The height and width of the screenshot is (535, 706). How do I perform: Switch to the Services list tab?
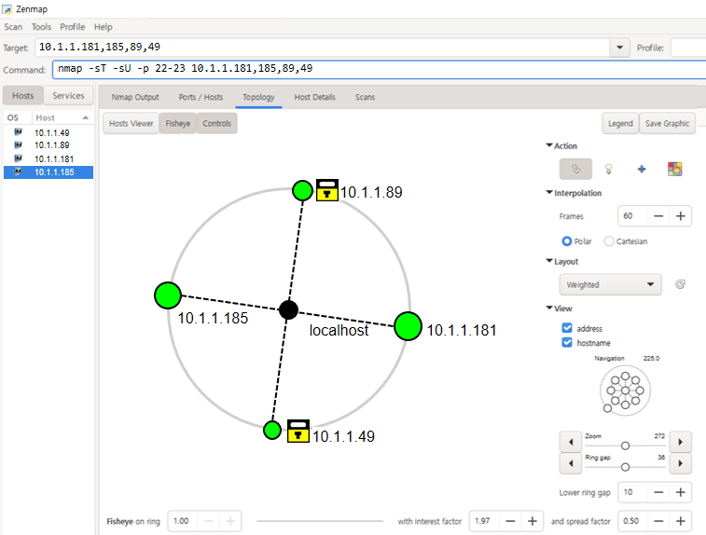68,96
